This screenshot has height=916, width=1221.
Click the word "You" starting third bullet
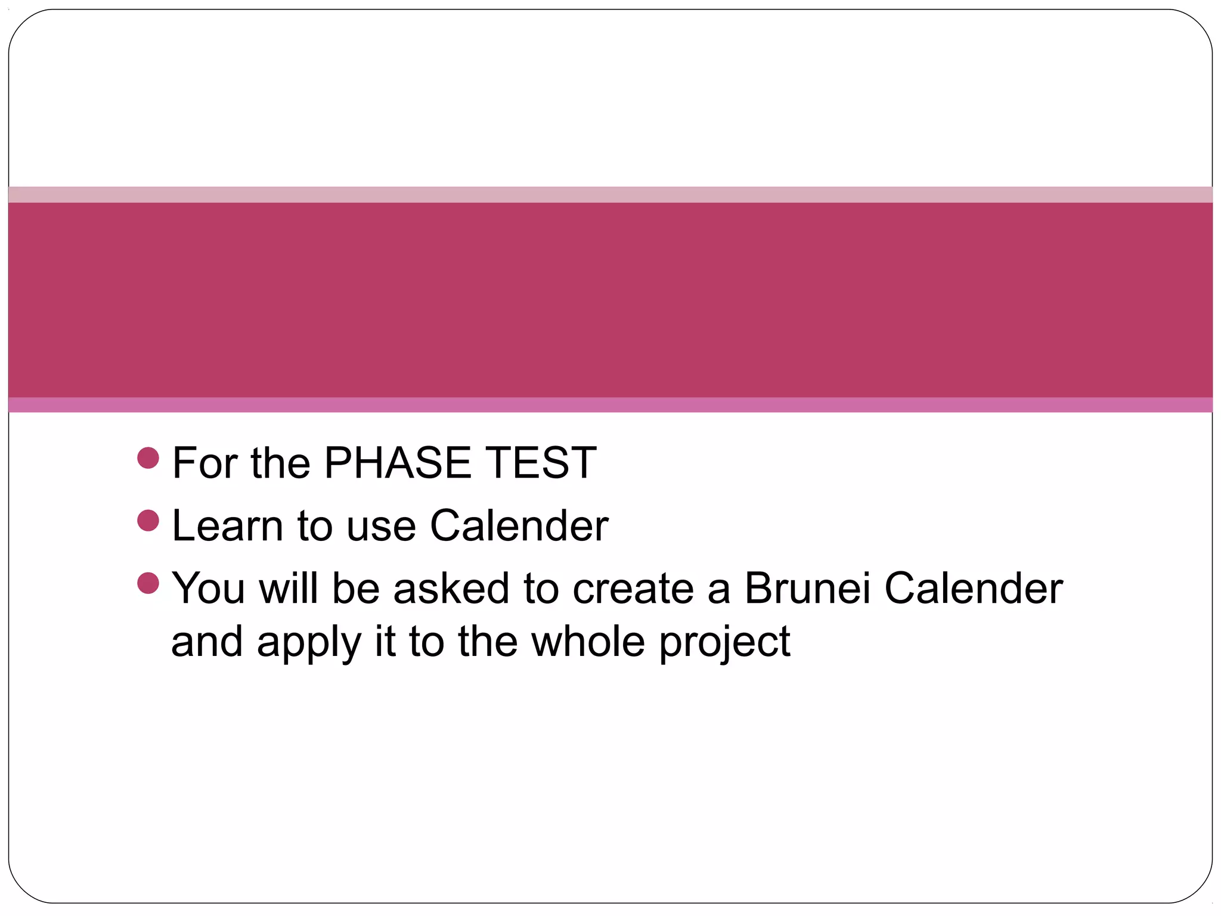click(208, 589)
